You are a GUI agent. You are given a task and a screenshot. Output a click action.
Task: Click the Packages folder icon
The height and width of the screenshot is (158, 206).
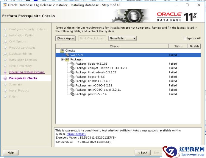point(67,59)
